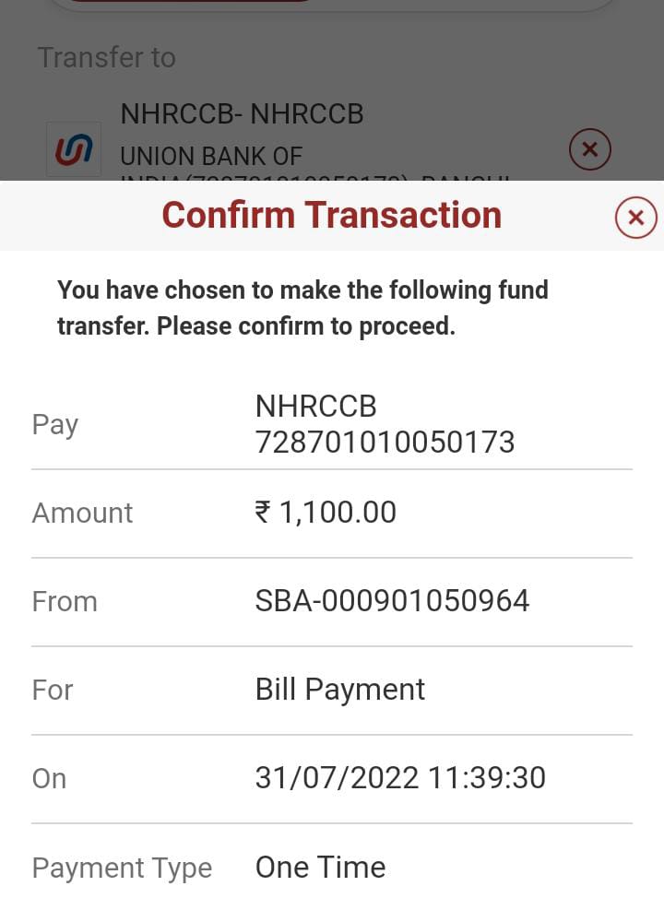Tap the UNION BANK OF text

tap(211, 156)
